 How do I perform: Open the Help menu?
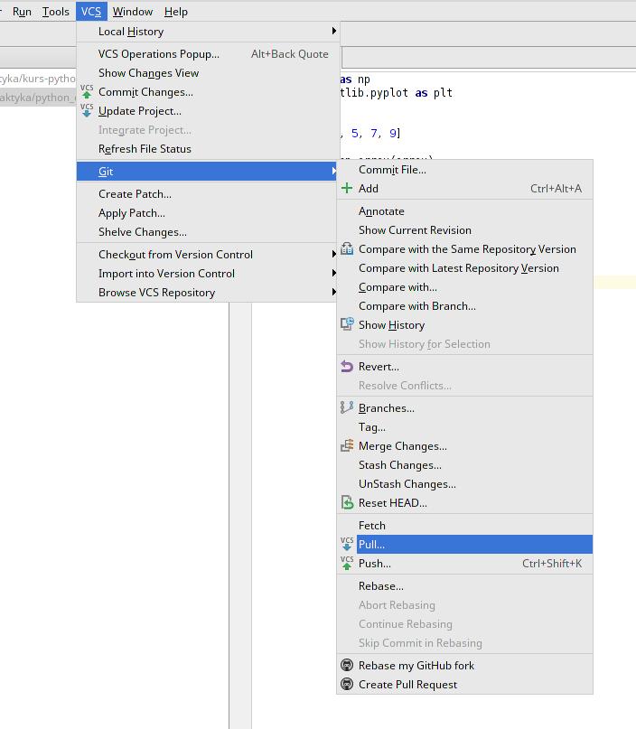pyautogui.click(x=176, y=11)
